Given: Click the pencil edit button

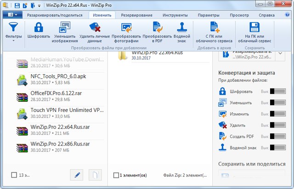Looking at the screenshot, I should tap(77, 175).
